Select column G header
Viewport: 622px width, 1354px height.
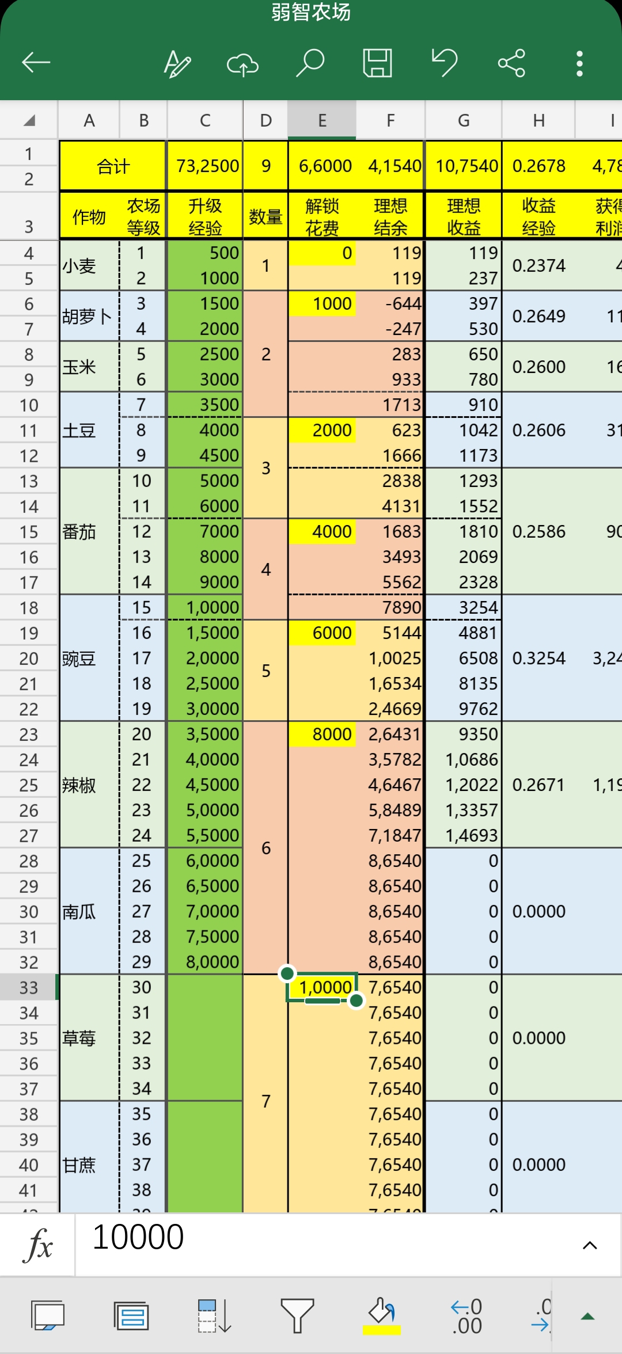tap(464, 120)
